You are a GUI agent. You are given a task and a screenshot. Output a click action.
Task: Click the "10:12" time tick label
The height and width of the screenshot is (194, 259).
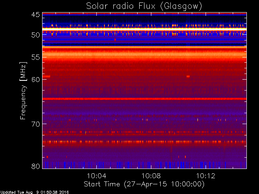tap(206, 176)
